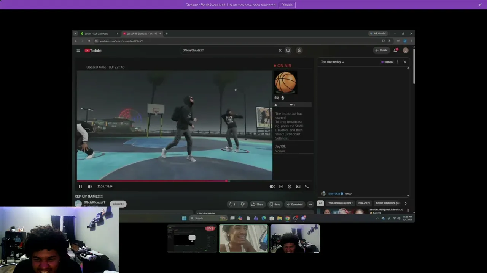Dismiss the Streamer Mode banner
Image resolution: width=487 pixels, height=273 pixels.
[x=480, y=5]
